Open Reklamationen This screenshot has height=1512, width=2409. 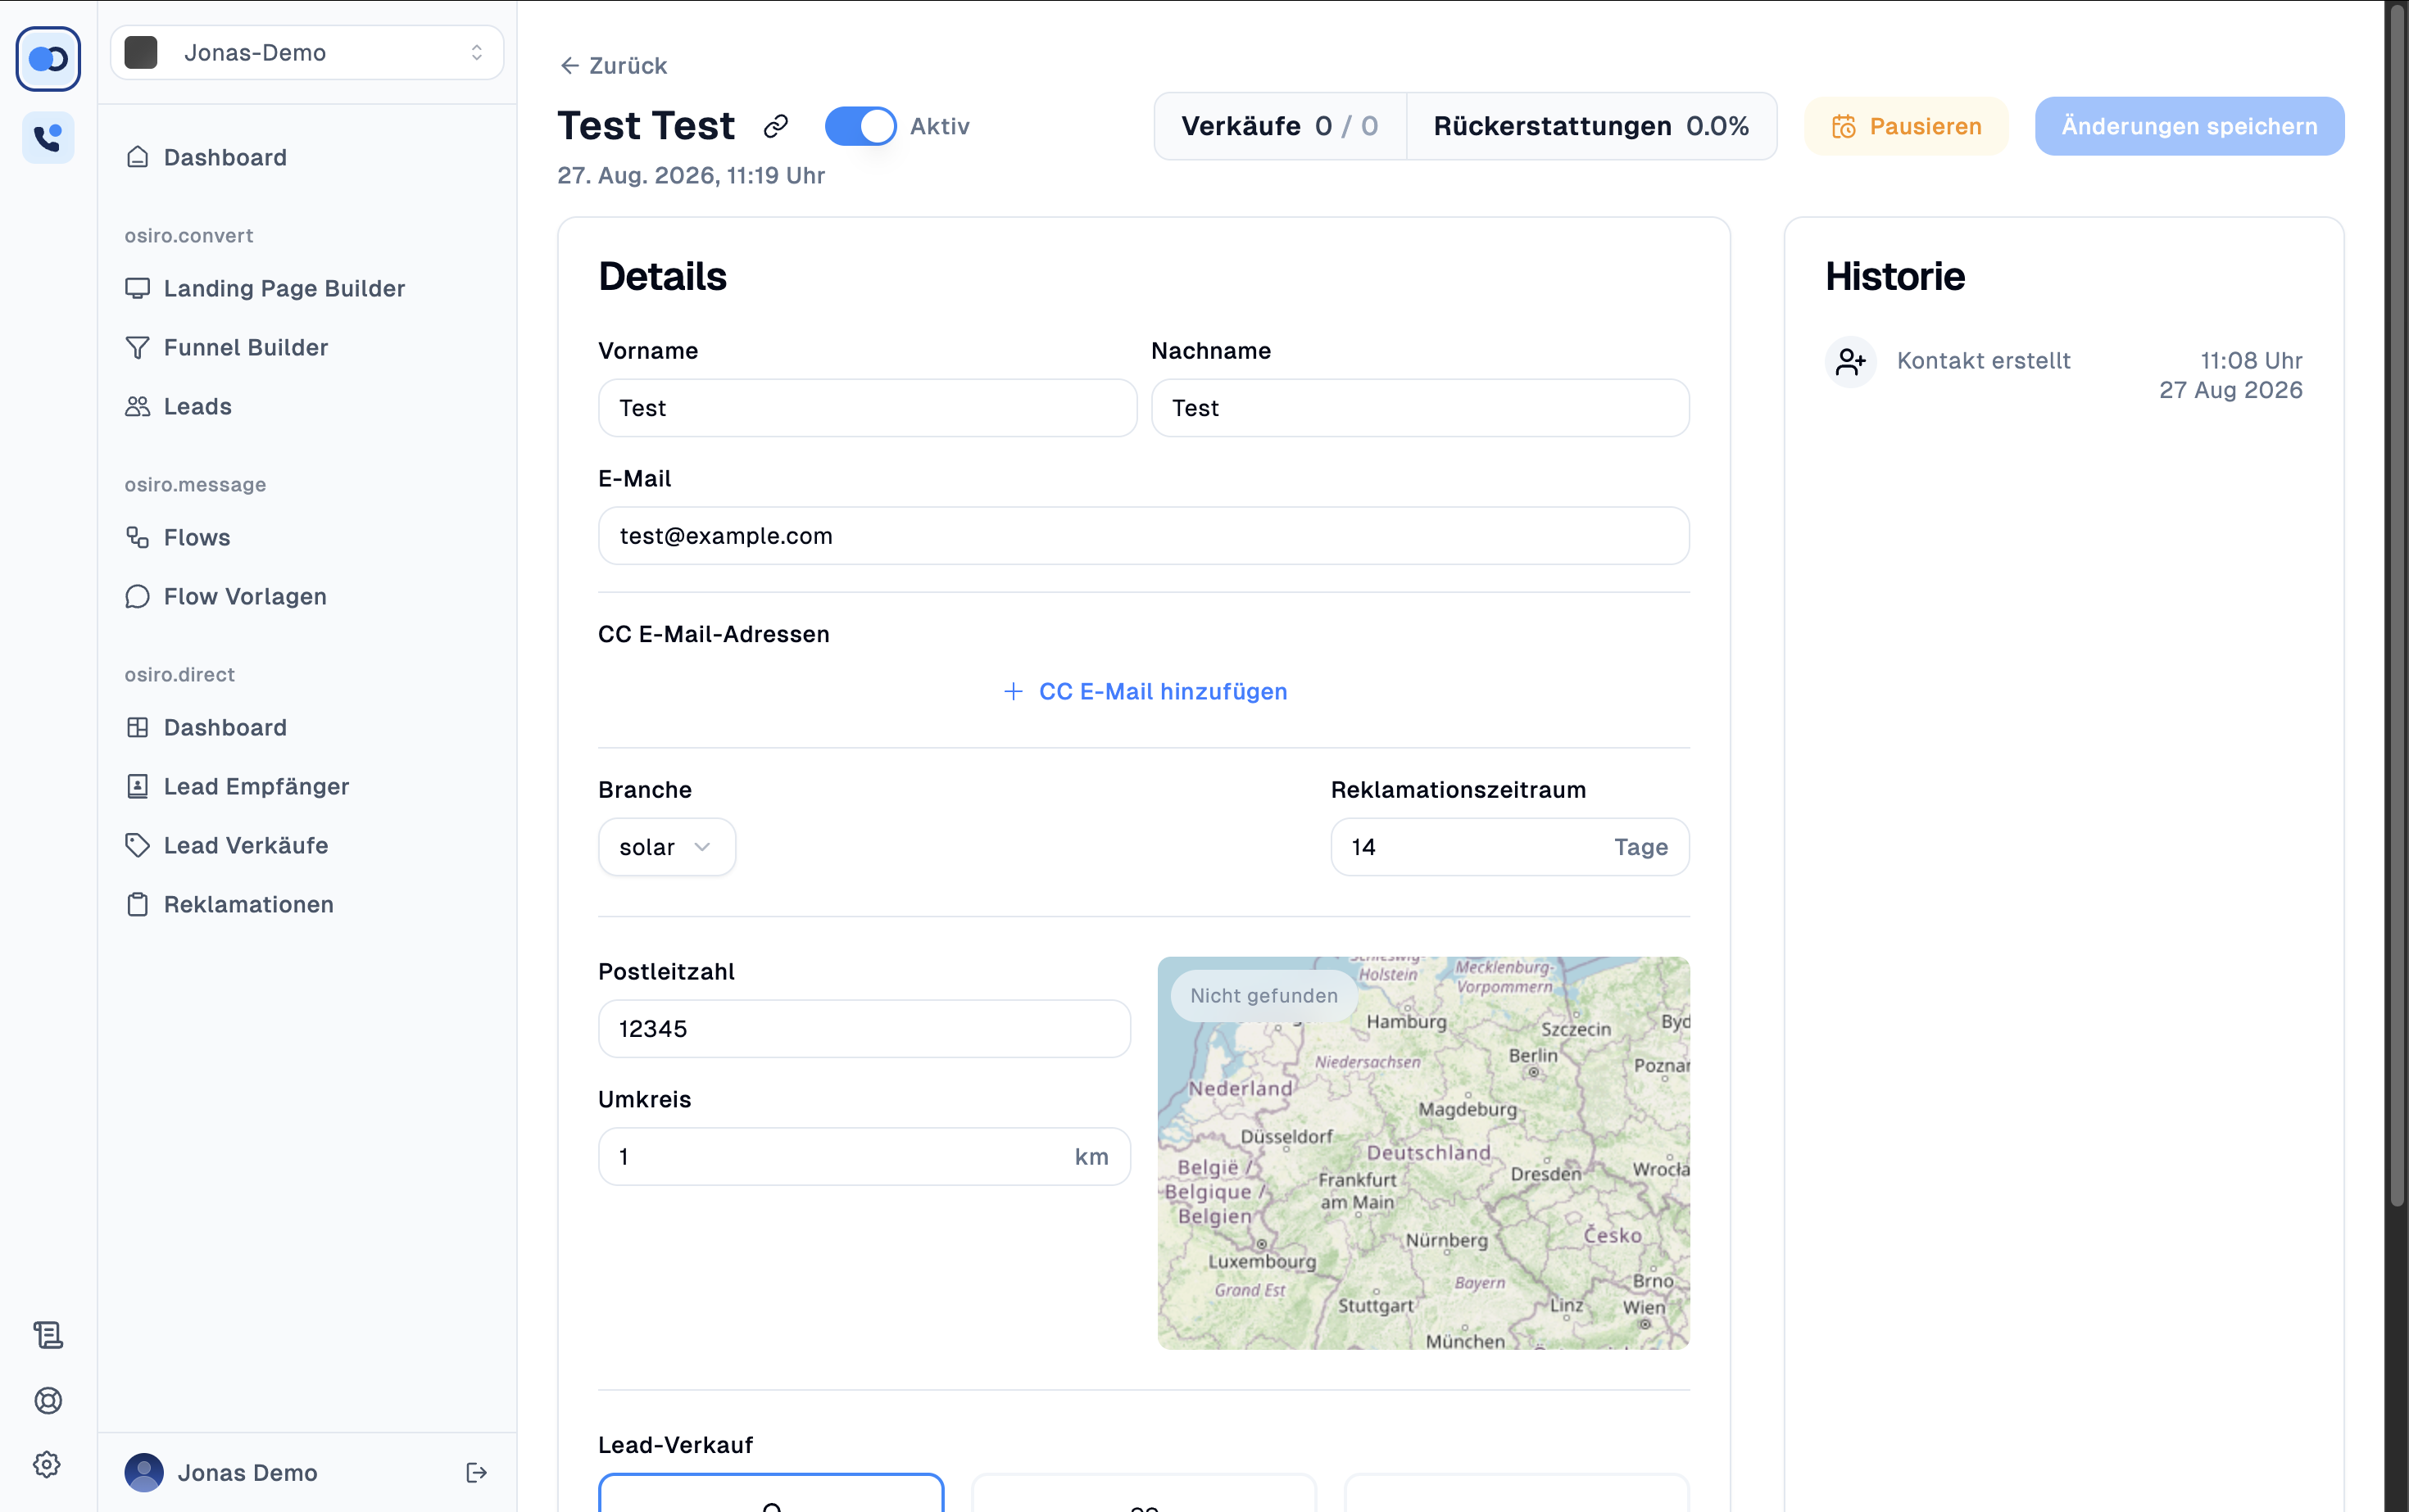click(x=249, y=904)
